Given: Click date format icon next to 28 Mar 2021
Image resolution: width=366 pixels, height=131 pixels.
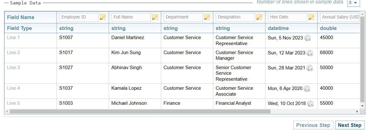Looking at the screenshot, I should pyautogui.click(x=310, y=68).
